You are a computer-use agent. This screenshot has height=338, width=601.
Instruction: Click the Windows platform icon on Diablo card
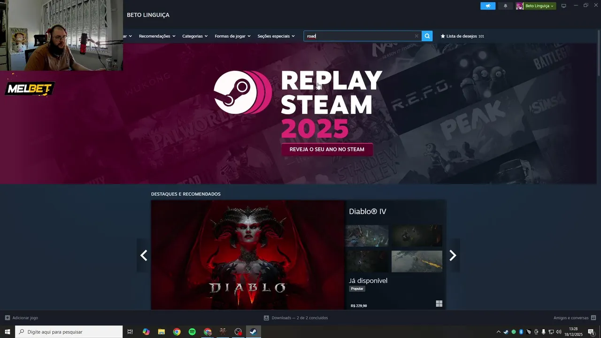[439, 304]
